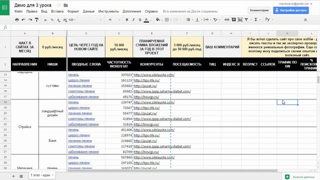The height and width of the screenshot is (180, 320).
Task: Click the document title Демо для 3 урока
Action: point(33,5)
